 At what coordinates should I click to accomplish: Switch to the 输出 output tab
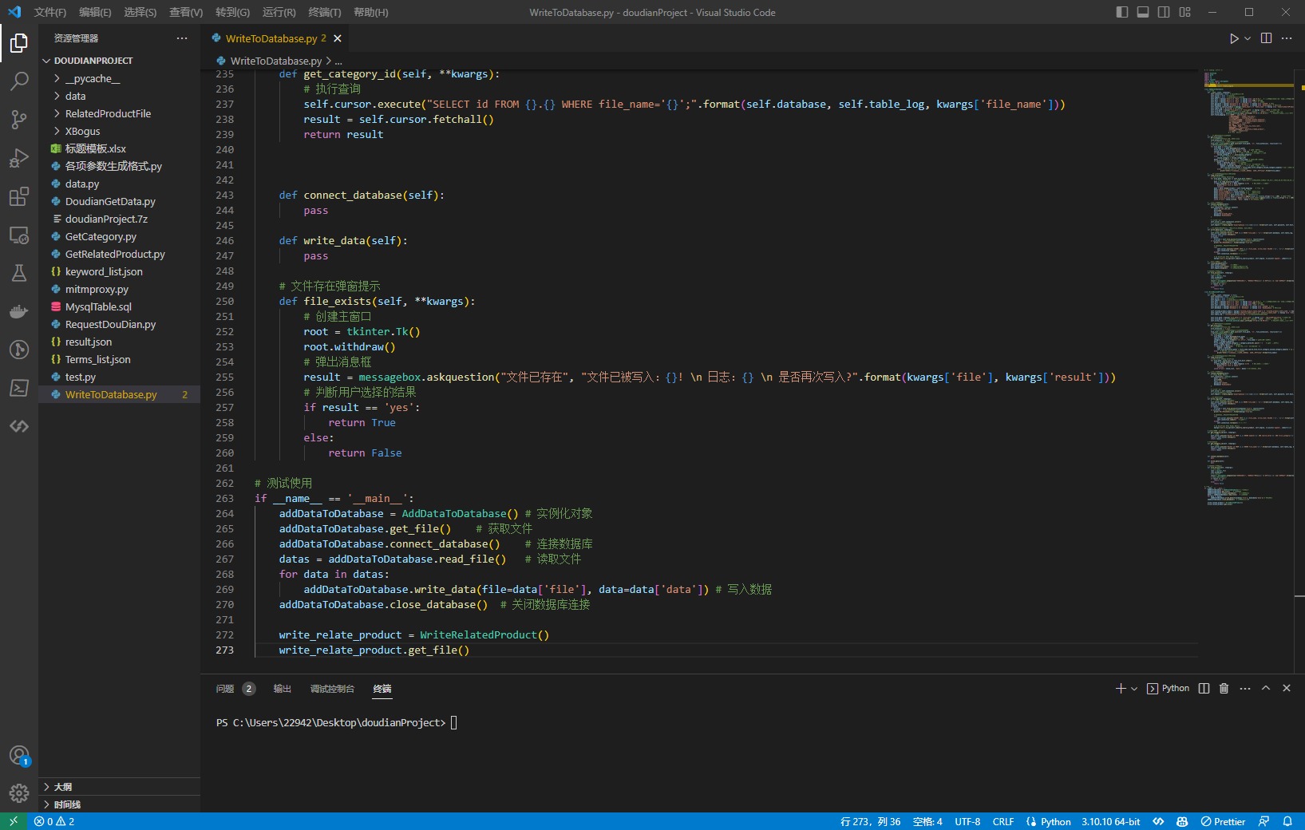click(x=283, y=689)
